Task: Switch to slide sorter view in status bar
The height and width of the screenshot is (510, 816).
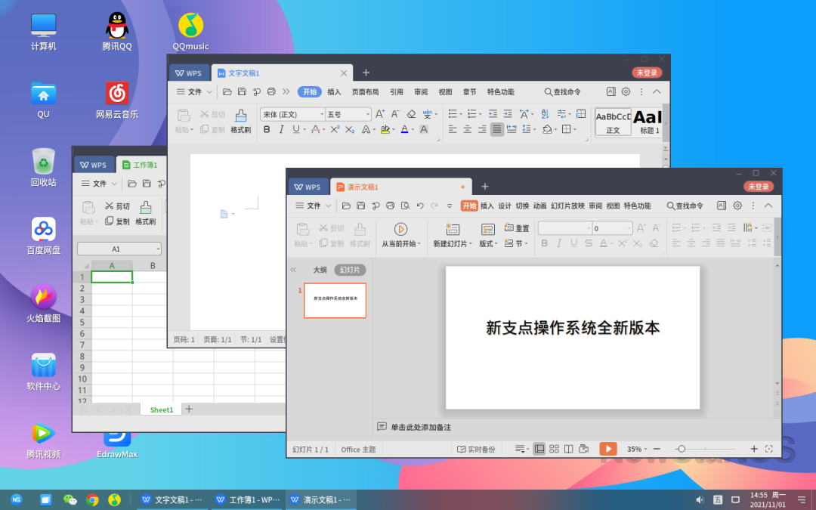Action: click(555, 449)
